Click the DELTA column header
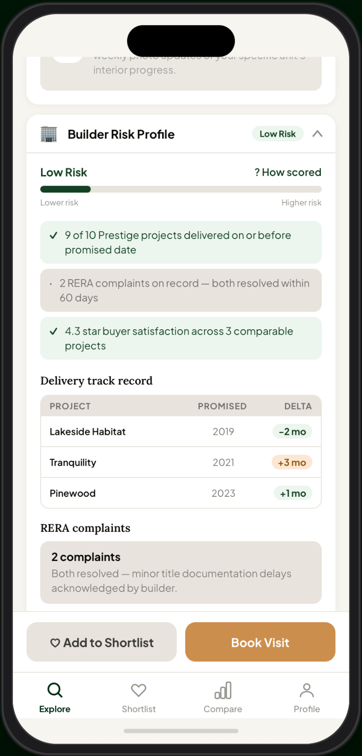 coord(298,406)
